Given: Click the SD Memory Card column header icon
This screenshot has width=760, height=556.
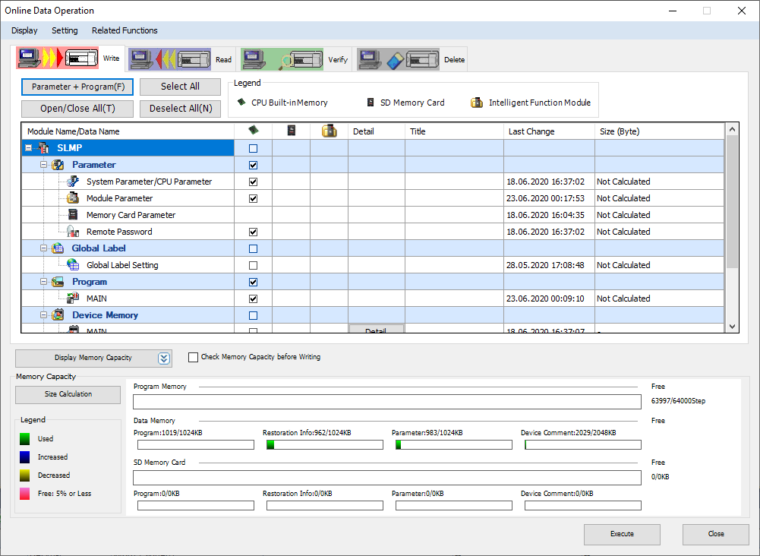Looking at the screenshot, I should tap(292, 130).
